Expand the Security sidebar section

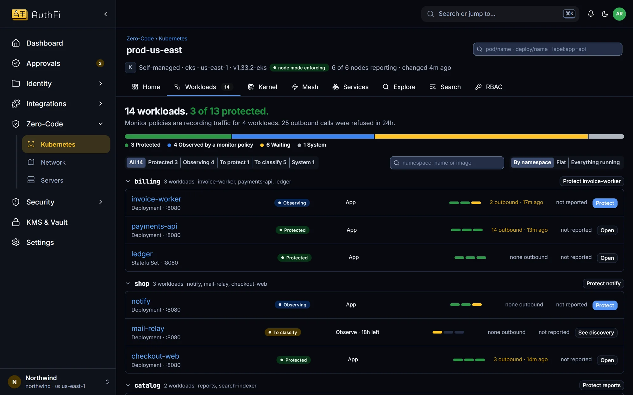click(x=101, y=202)
